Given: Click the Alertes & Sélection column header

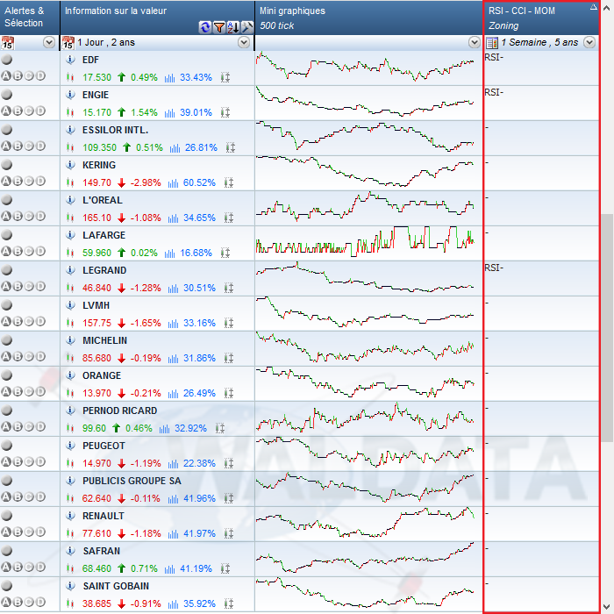Looking at the screenshot, I should (x=30, y=18).
